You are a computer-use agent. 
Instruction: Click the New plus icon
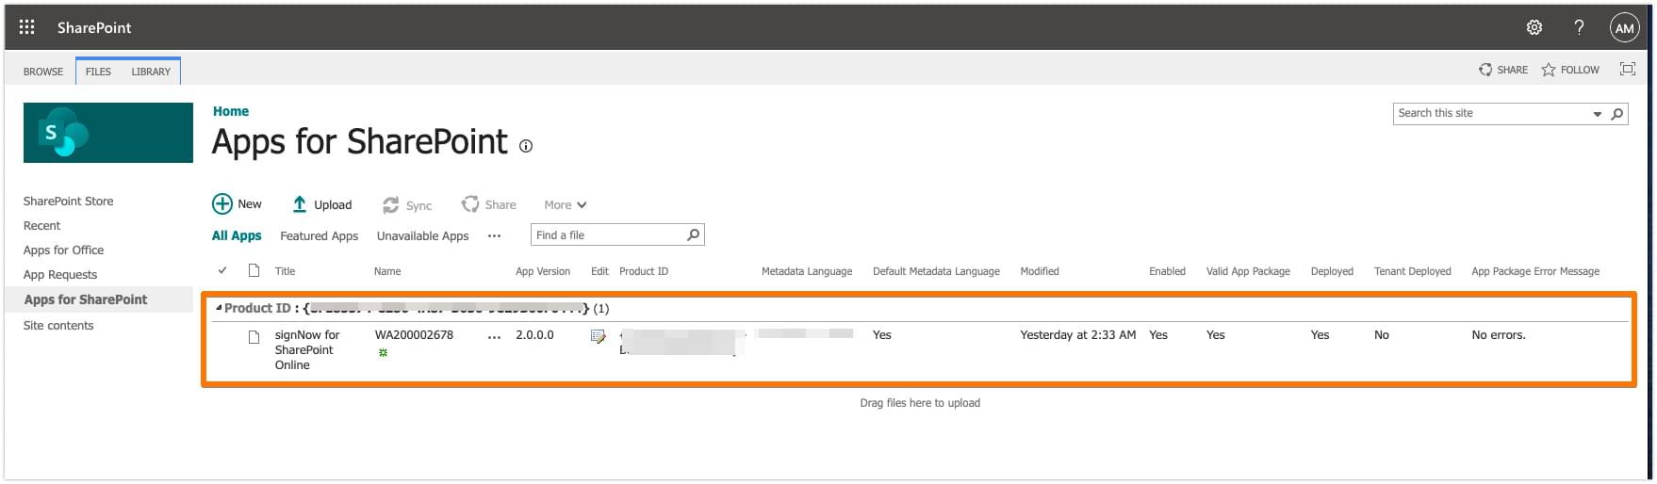point(221,204)
